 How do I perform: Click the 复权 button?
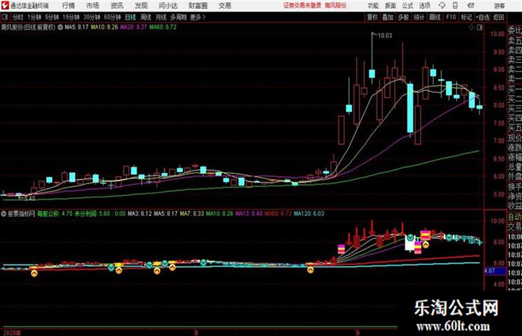click(x=372, y=17)
